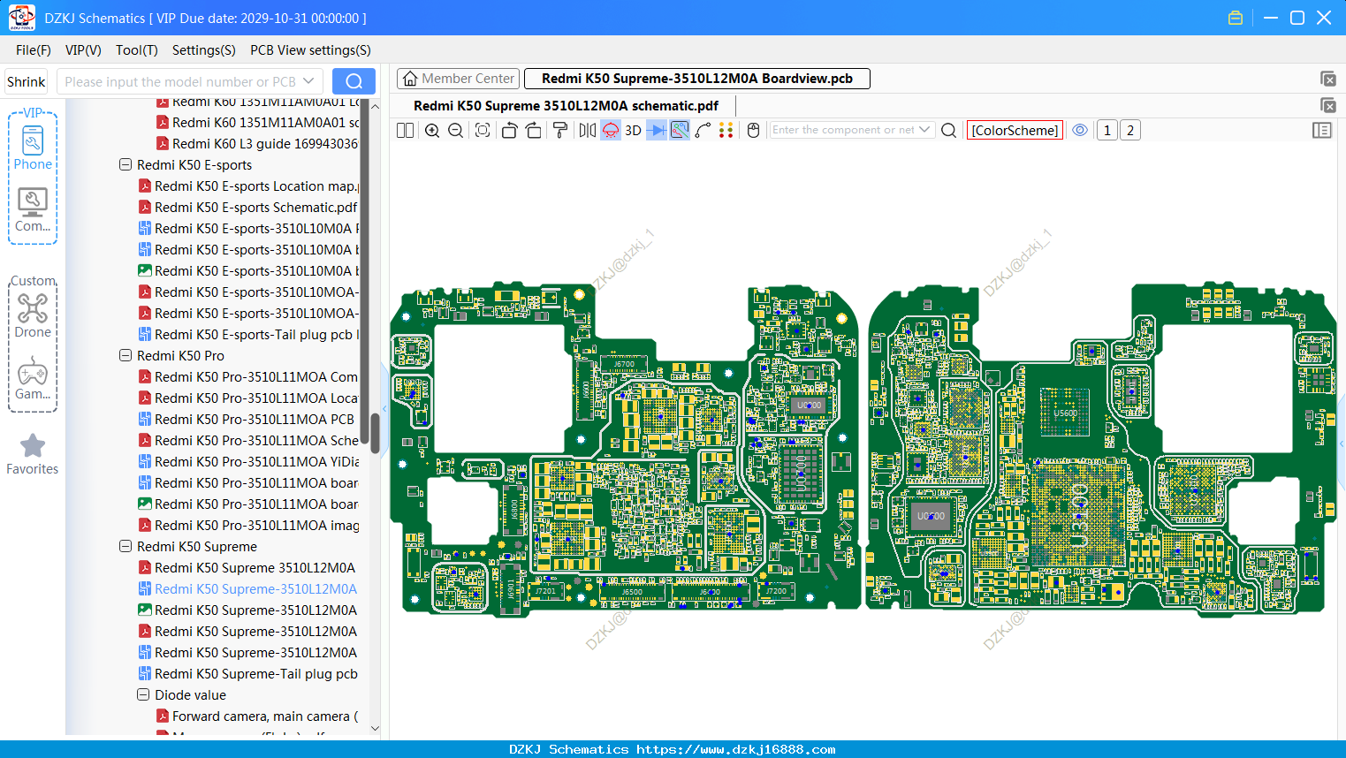Click the file tree scroll-down arrow
Viewport: 1346px width, 758px height.
pos(375,729)
